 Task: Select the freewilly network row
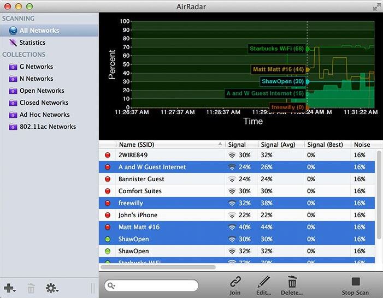[x=237, y=203]
